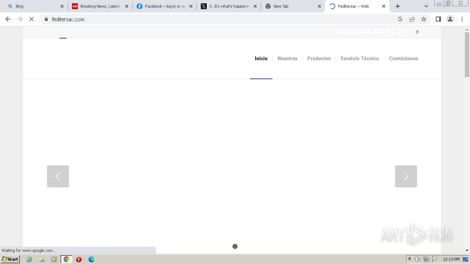
Task: Click the clock showing 12:13 PM
Action: click(451, 259)
